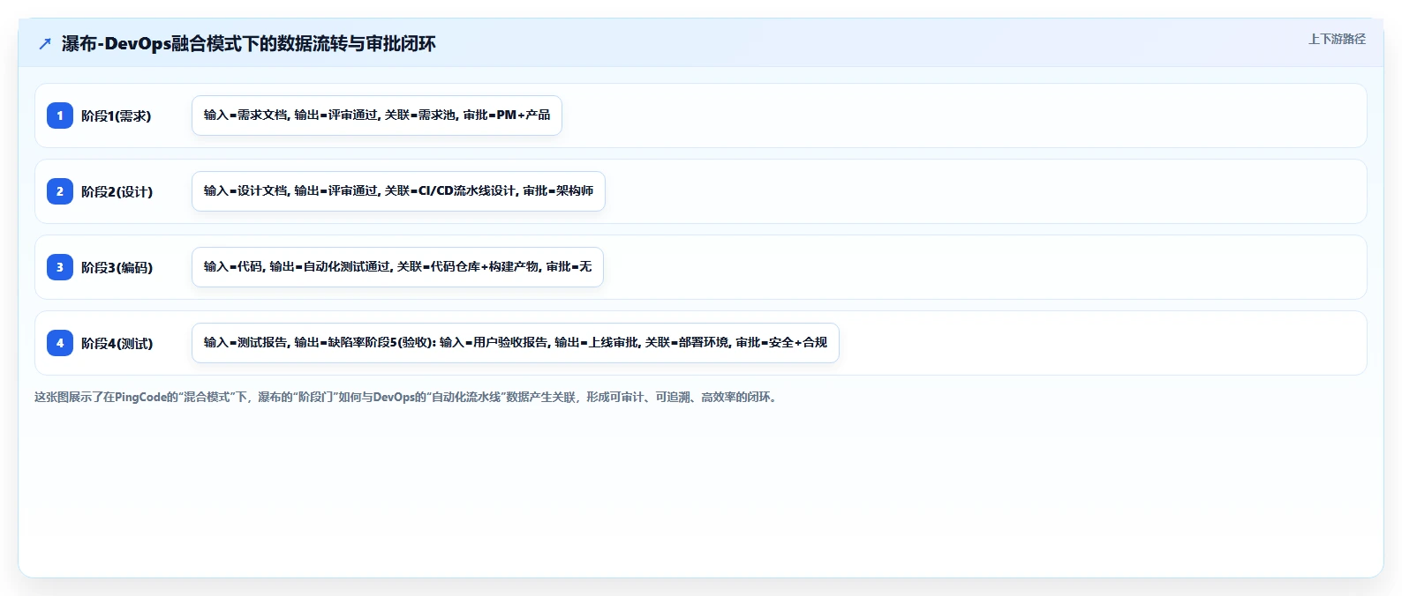Click the box starting 输入=代码
Screen dimensions: 1402x596
coord(397,267)
